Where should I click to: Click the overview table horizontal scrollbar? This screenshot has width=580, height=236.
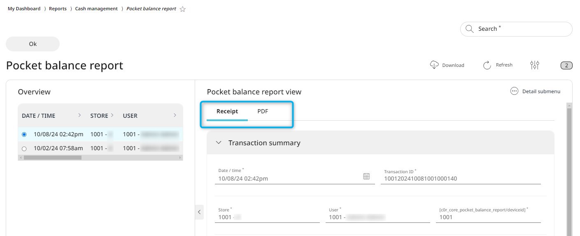[x=53, y=158]
